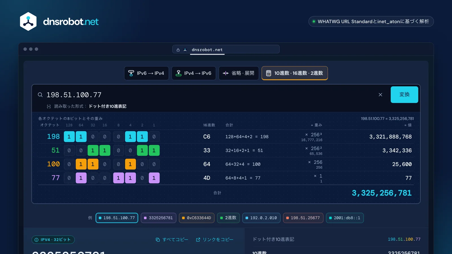Click the lock icon in address bar
Screen dimensions: 452x254
[178, 50]
